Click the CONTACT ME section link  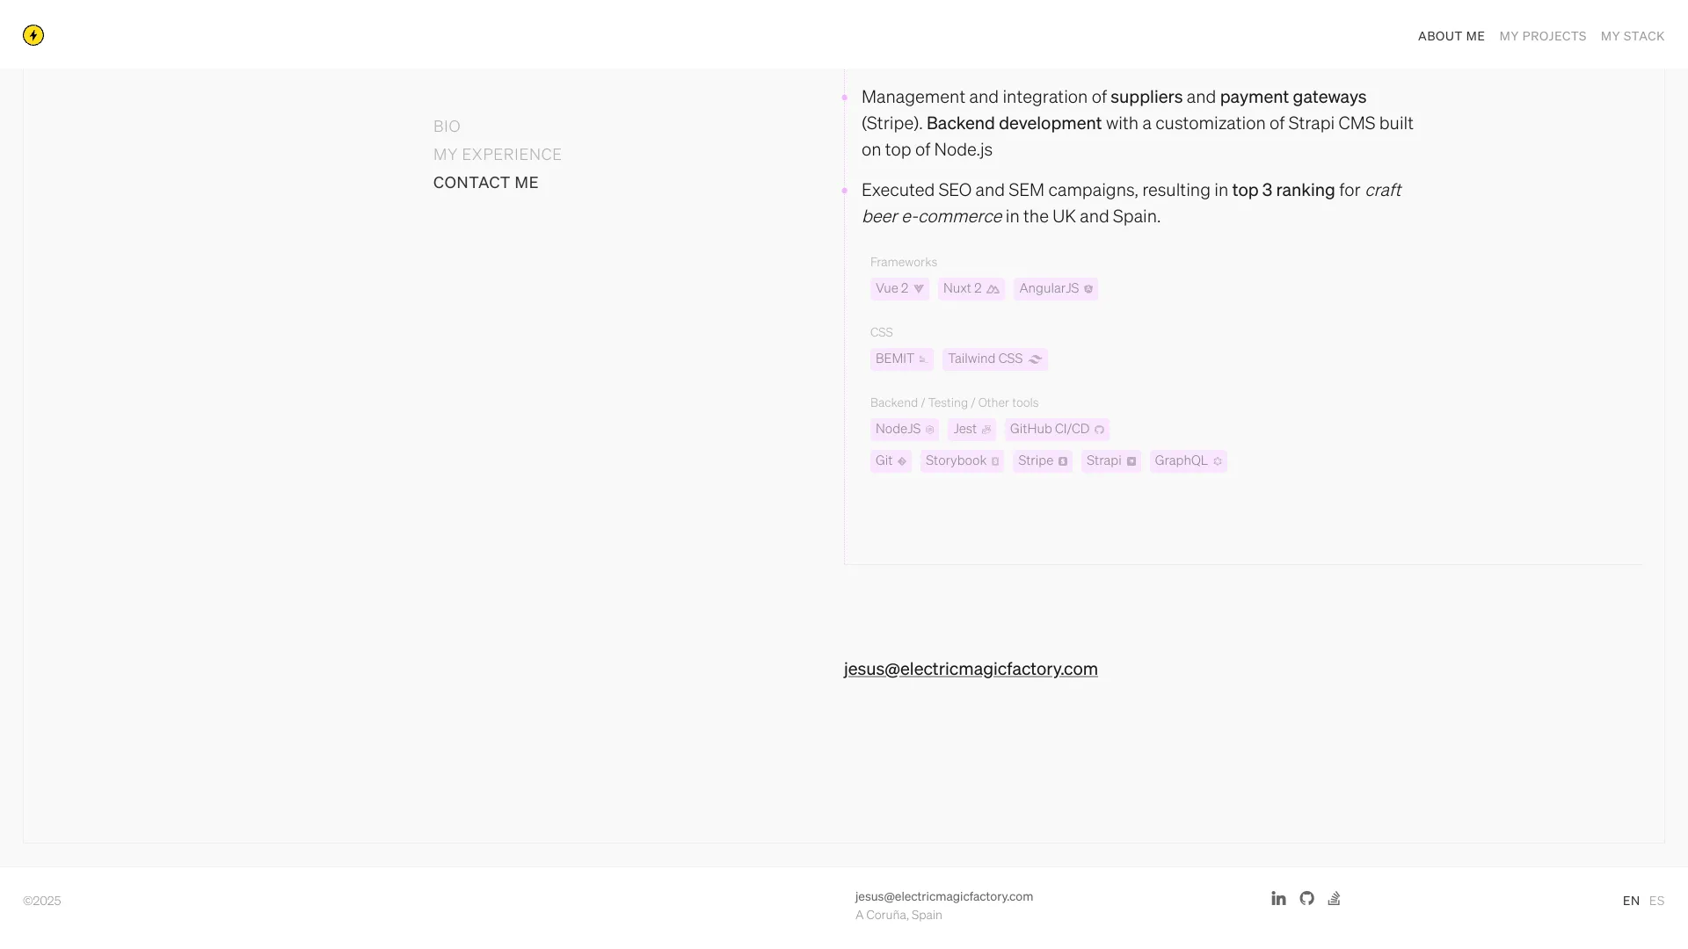pyautogui.click(x=486, y=181)
